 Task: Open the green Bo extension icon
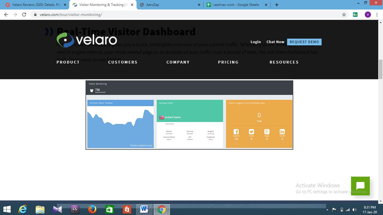pos(355,15)
